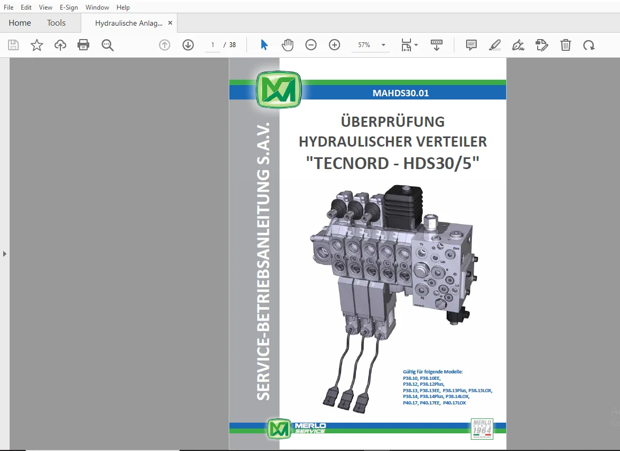Open the zoom level dropdown arrow
Image resolution: width=620 pixels, height=451 pixels.
coord(383,45)
